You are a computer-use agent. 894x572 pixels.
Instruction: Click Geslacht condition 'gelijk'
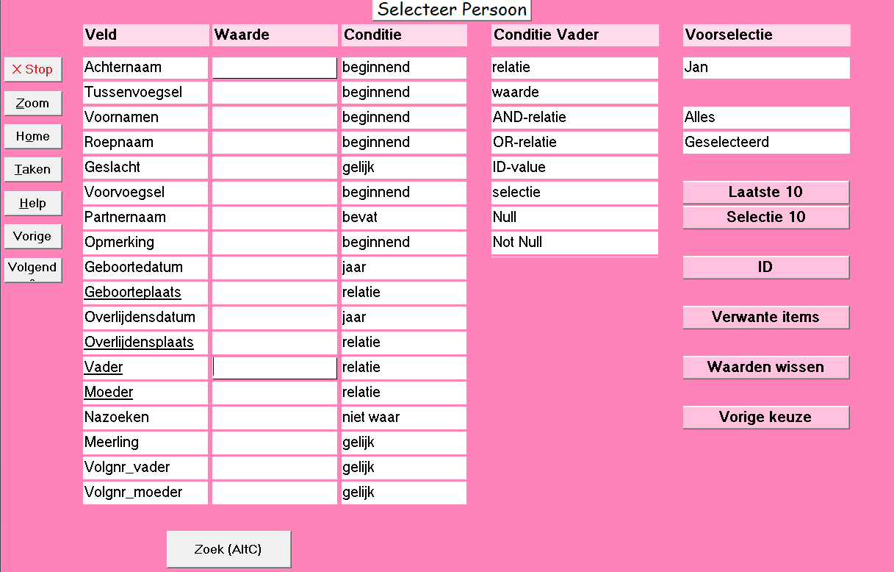click(404, 168)
